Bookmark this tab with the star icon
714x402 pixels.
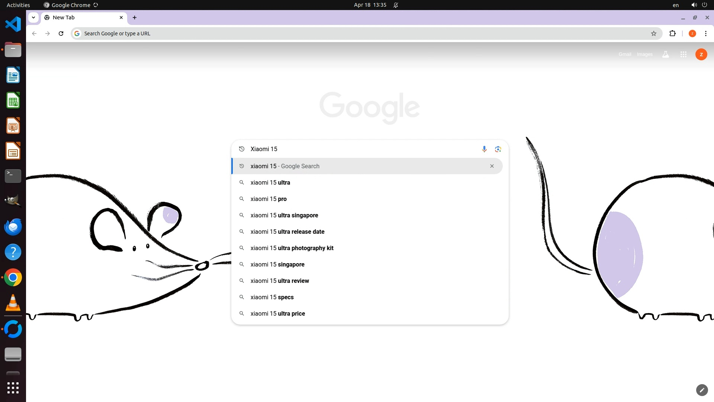[654, 33]
